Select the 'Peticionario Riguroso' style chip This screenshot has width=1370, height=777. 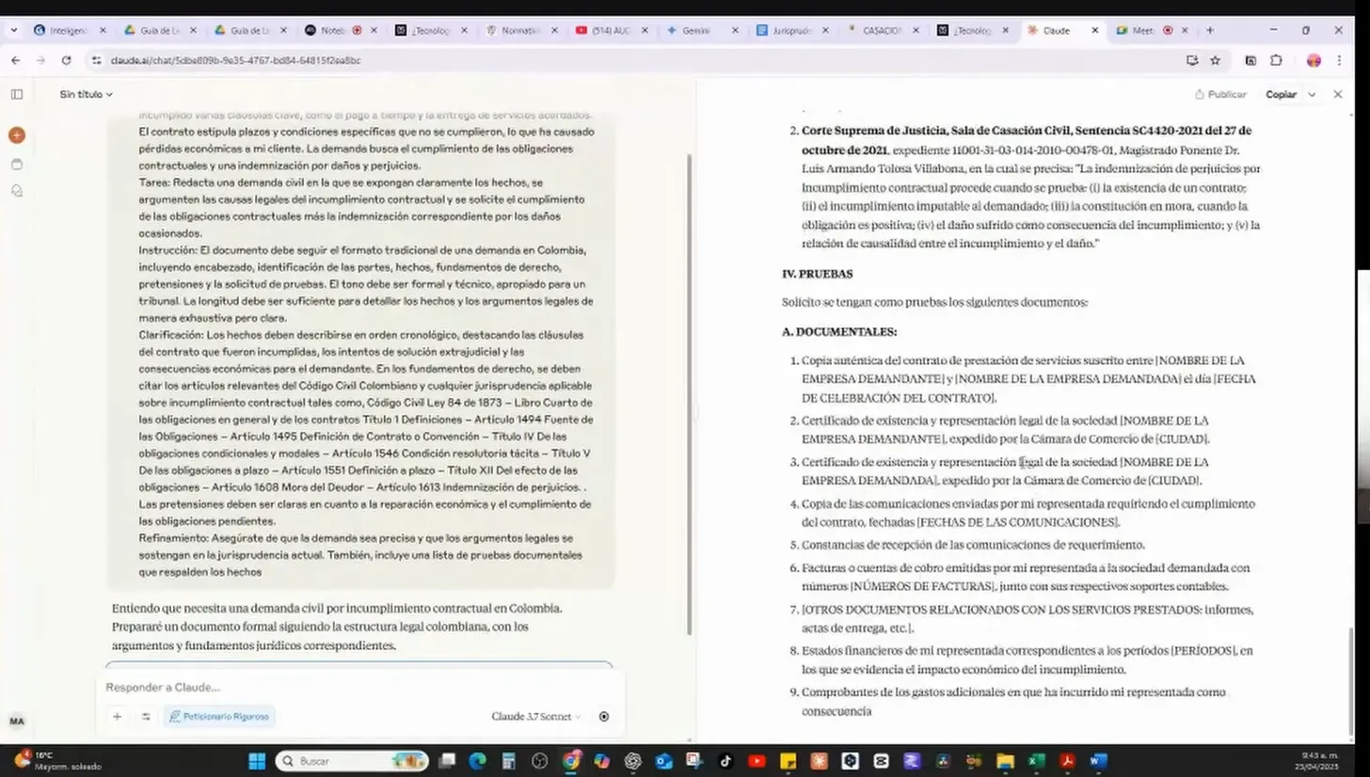[218, 717]
